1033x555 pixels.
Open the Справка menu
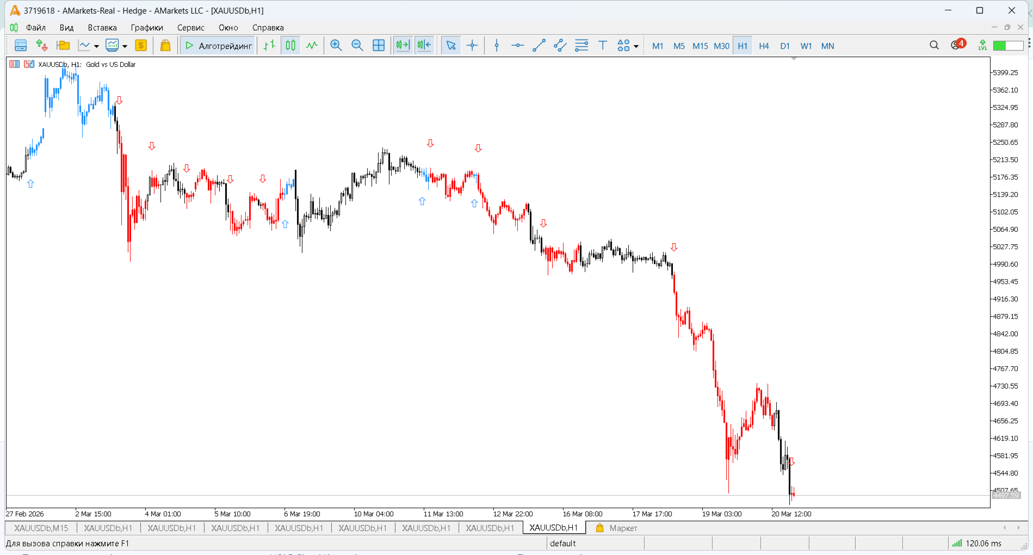pyautogui.click(x=268, y=28)
